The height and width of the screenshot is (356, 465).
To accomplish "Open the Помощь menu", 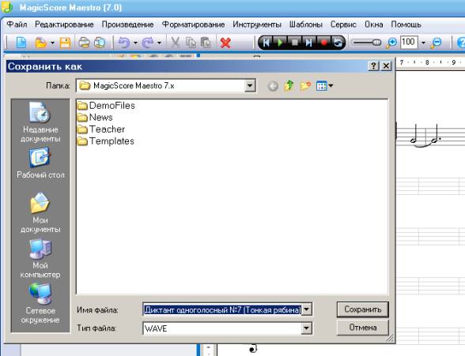I will [406, 24].
